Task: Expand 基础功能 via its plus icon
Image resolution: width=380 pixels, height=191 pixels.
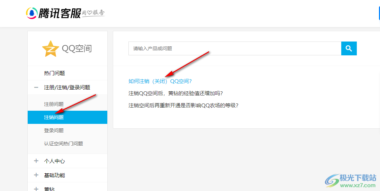Action: 36,175
